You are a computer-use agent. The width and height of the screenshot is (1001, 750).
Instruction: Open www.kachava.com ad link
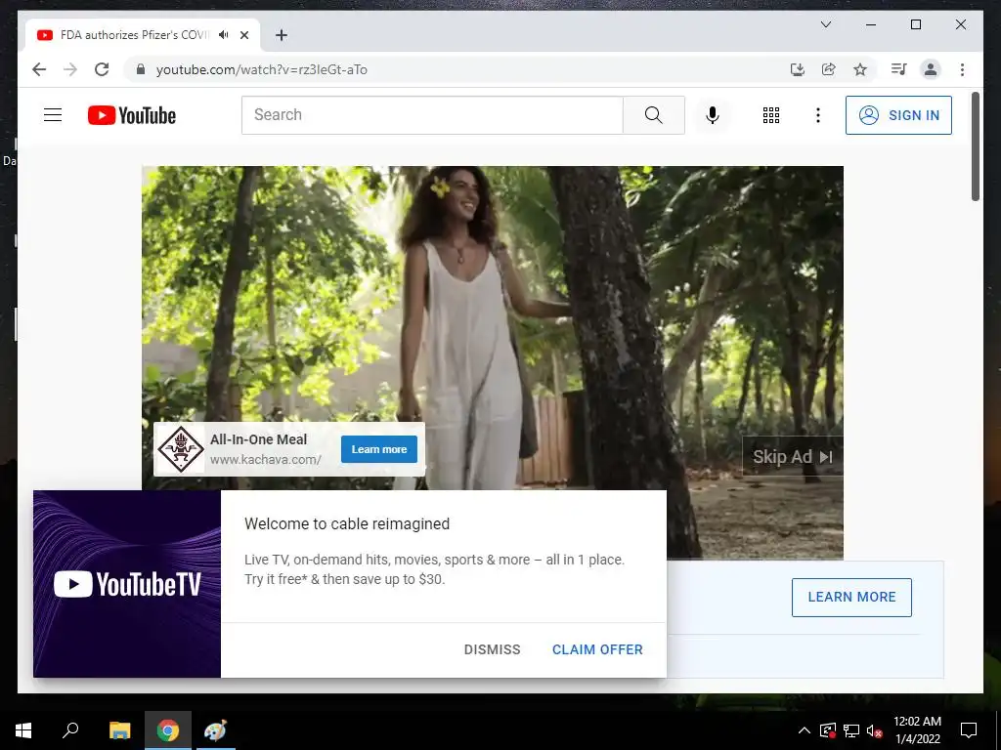(266, 459)
